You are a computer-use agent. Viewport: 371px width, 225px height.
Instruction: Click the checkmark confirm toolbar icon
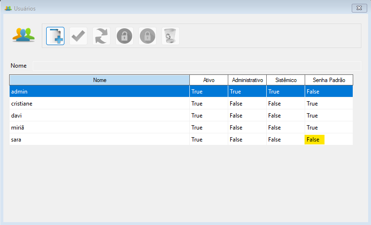tap(78, 36)
